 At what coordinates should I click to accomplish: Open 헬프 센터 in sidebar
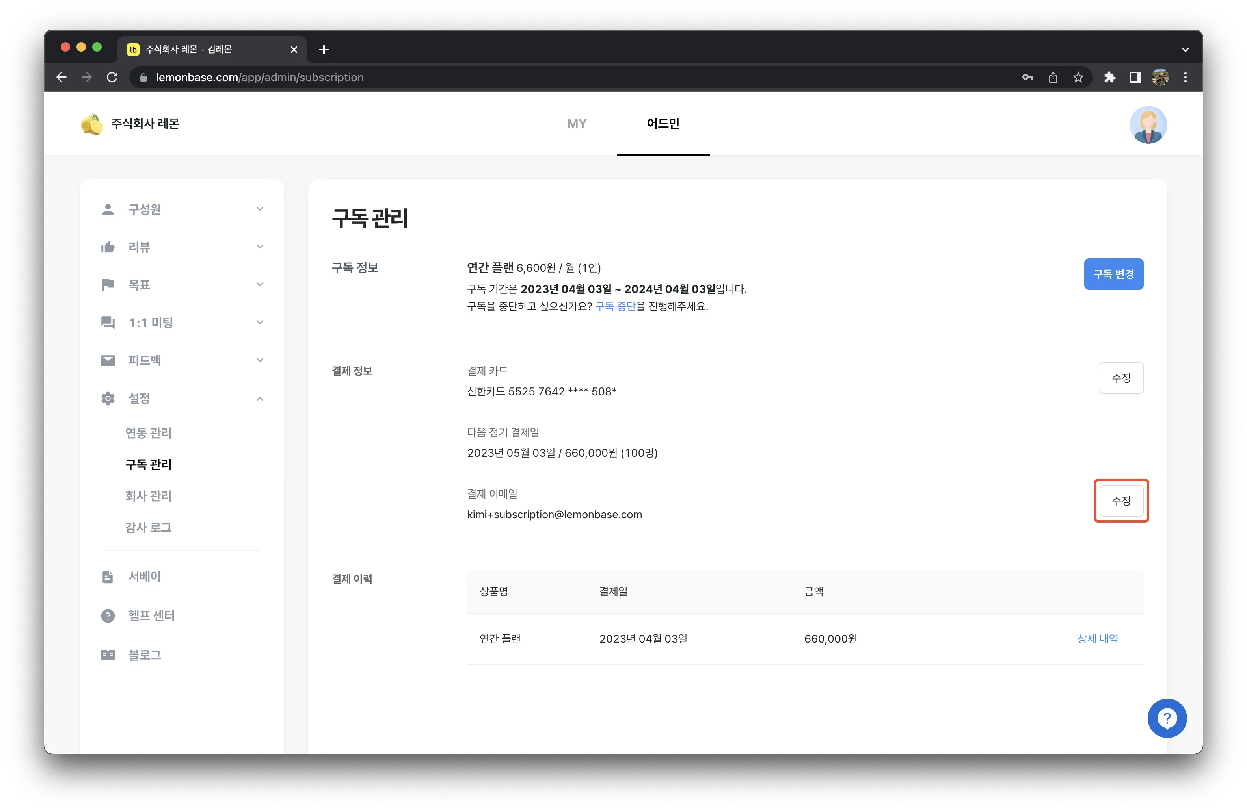[151, 615]
